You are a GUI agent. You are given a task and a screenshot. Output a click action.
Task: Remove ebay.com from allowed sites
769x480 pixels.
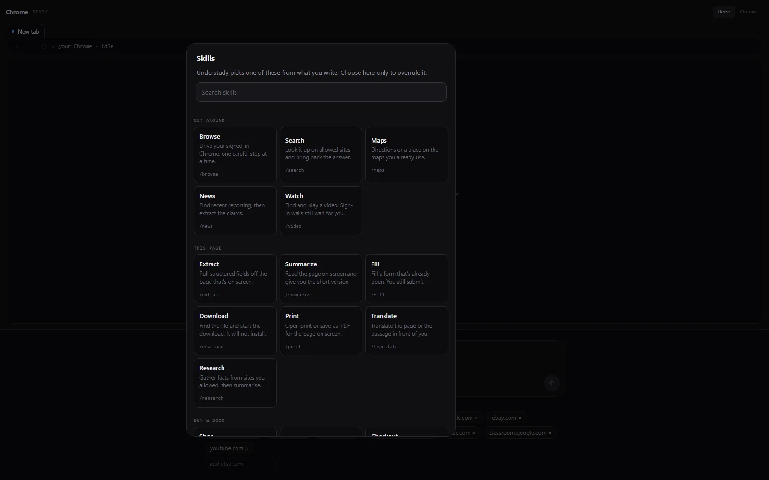click(x=520, y=418)
